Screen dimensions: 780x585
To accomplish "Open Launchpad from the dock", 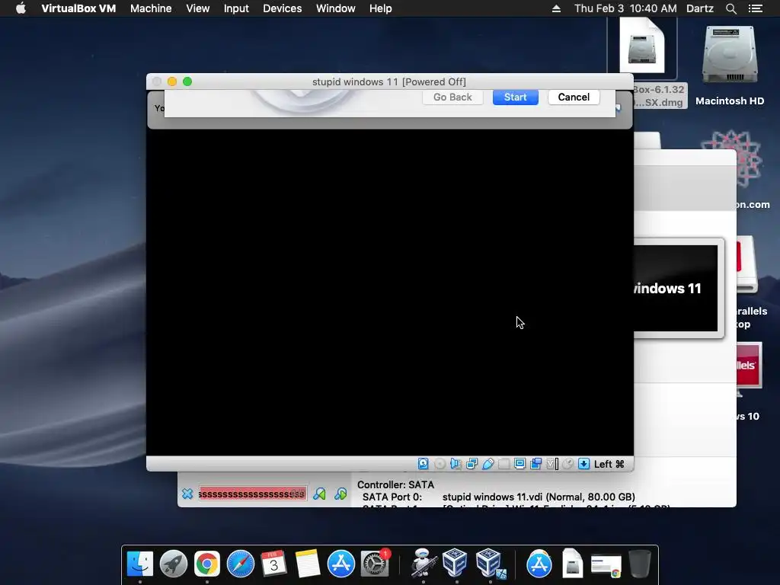I will coord(174,564).
